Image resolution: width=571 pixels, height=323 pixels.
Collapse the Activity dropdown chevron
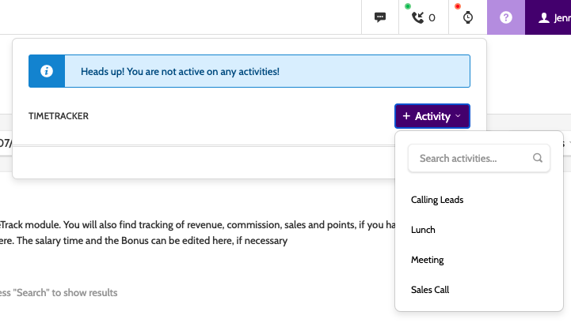(458, 116)
